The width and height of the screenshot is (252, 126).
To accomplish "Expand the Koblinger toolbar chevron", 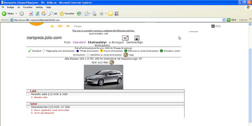I will (x=250, y=19).
